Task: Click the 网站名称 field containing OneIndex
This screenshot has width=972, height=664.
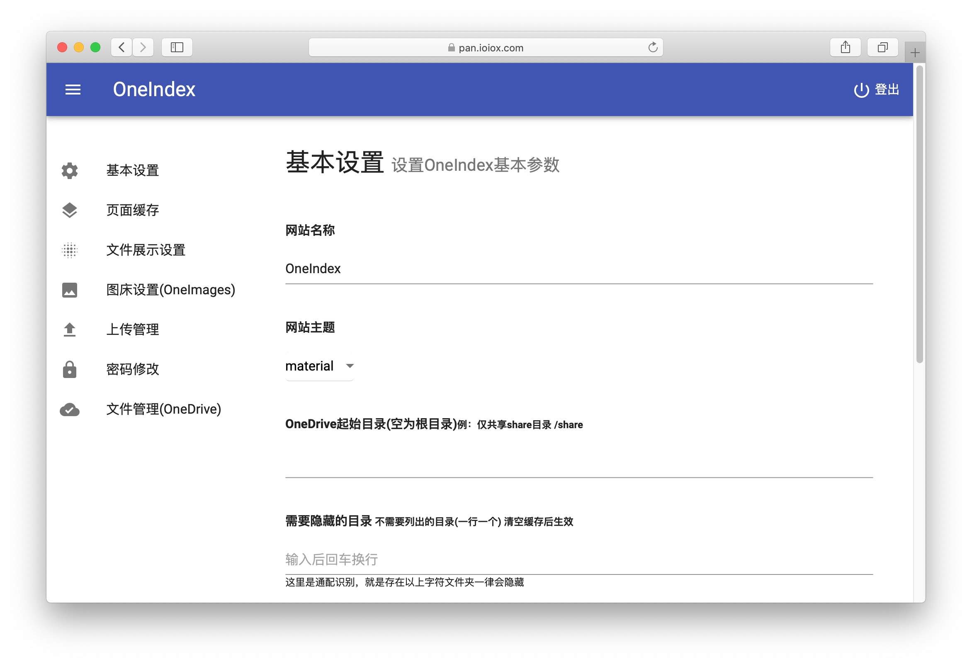Action: click(x=578, y=269)
